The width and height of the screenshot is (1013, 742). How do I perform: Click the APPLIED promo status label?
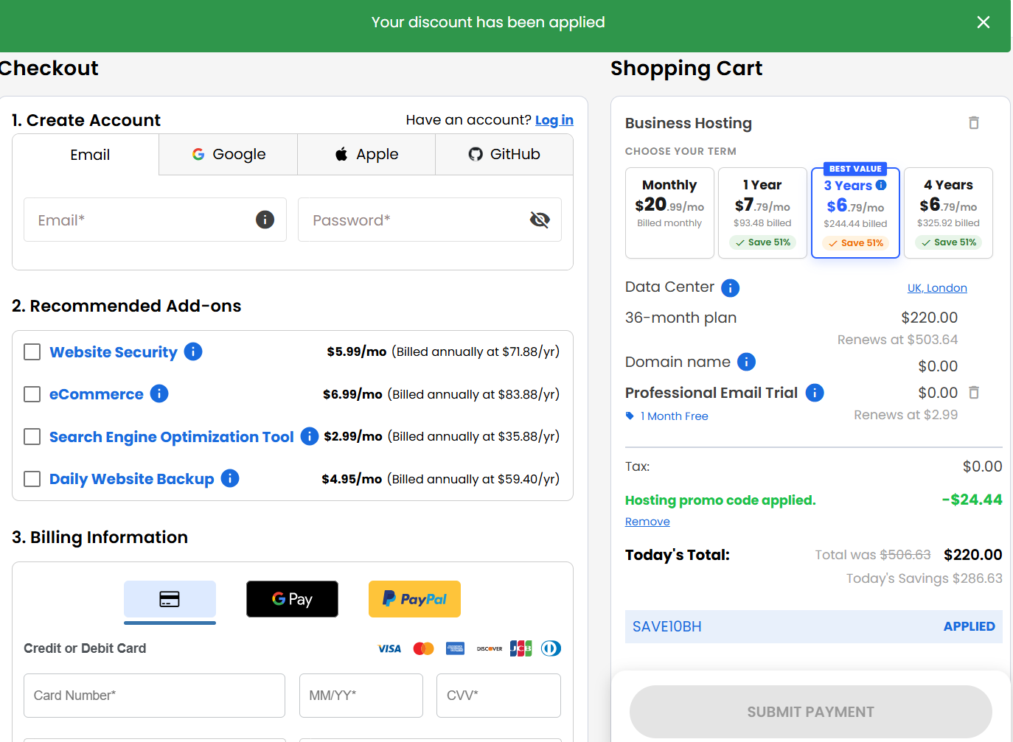tap(969, 626)
